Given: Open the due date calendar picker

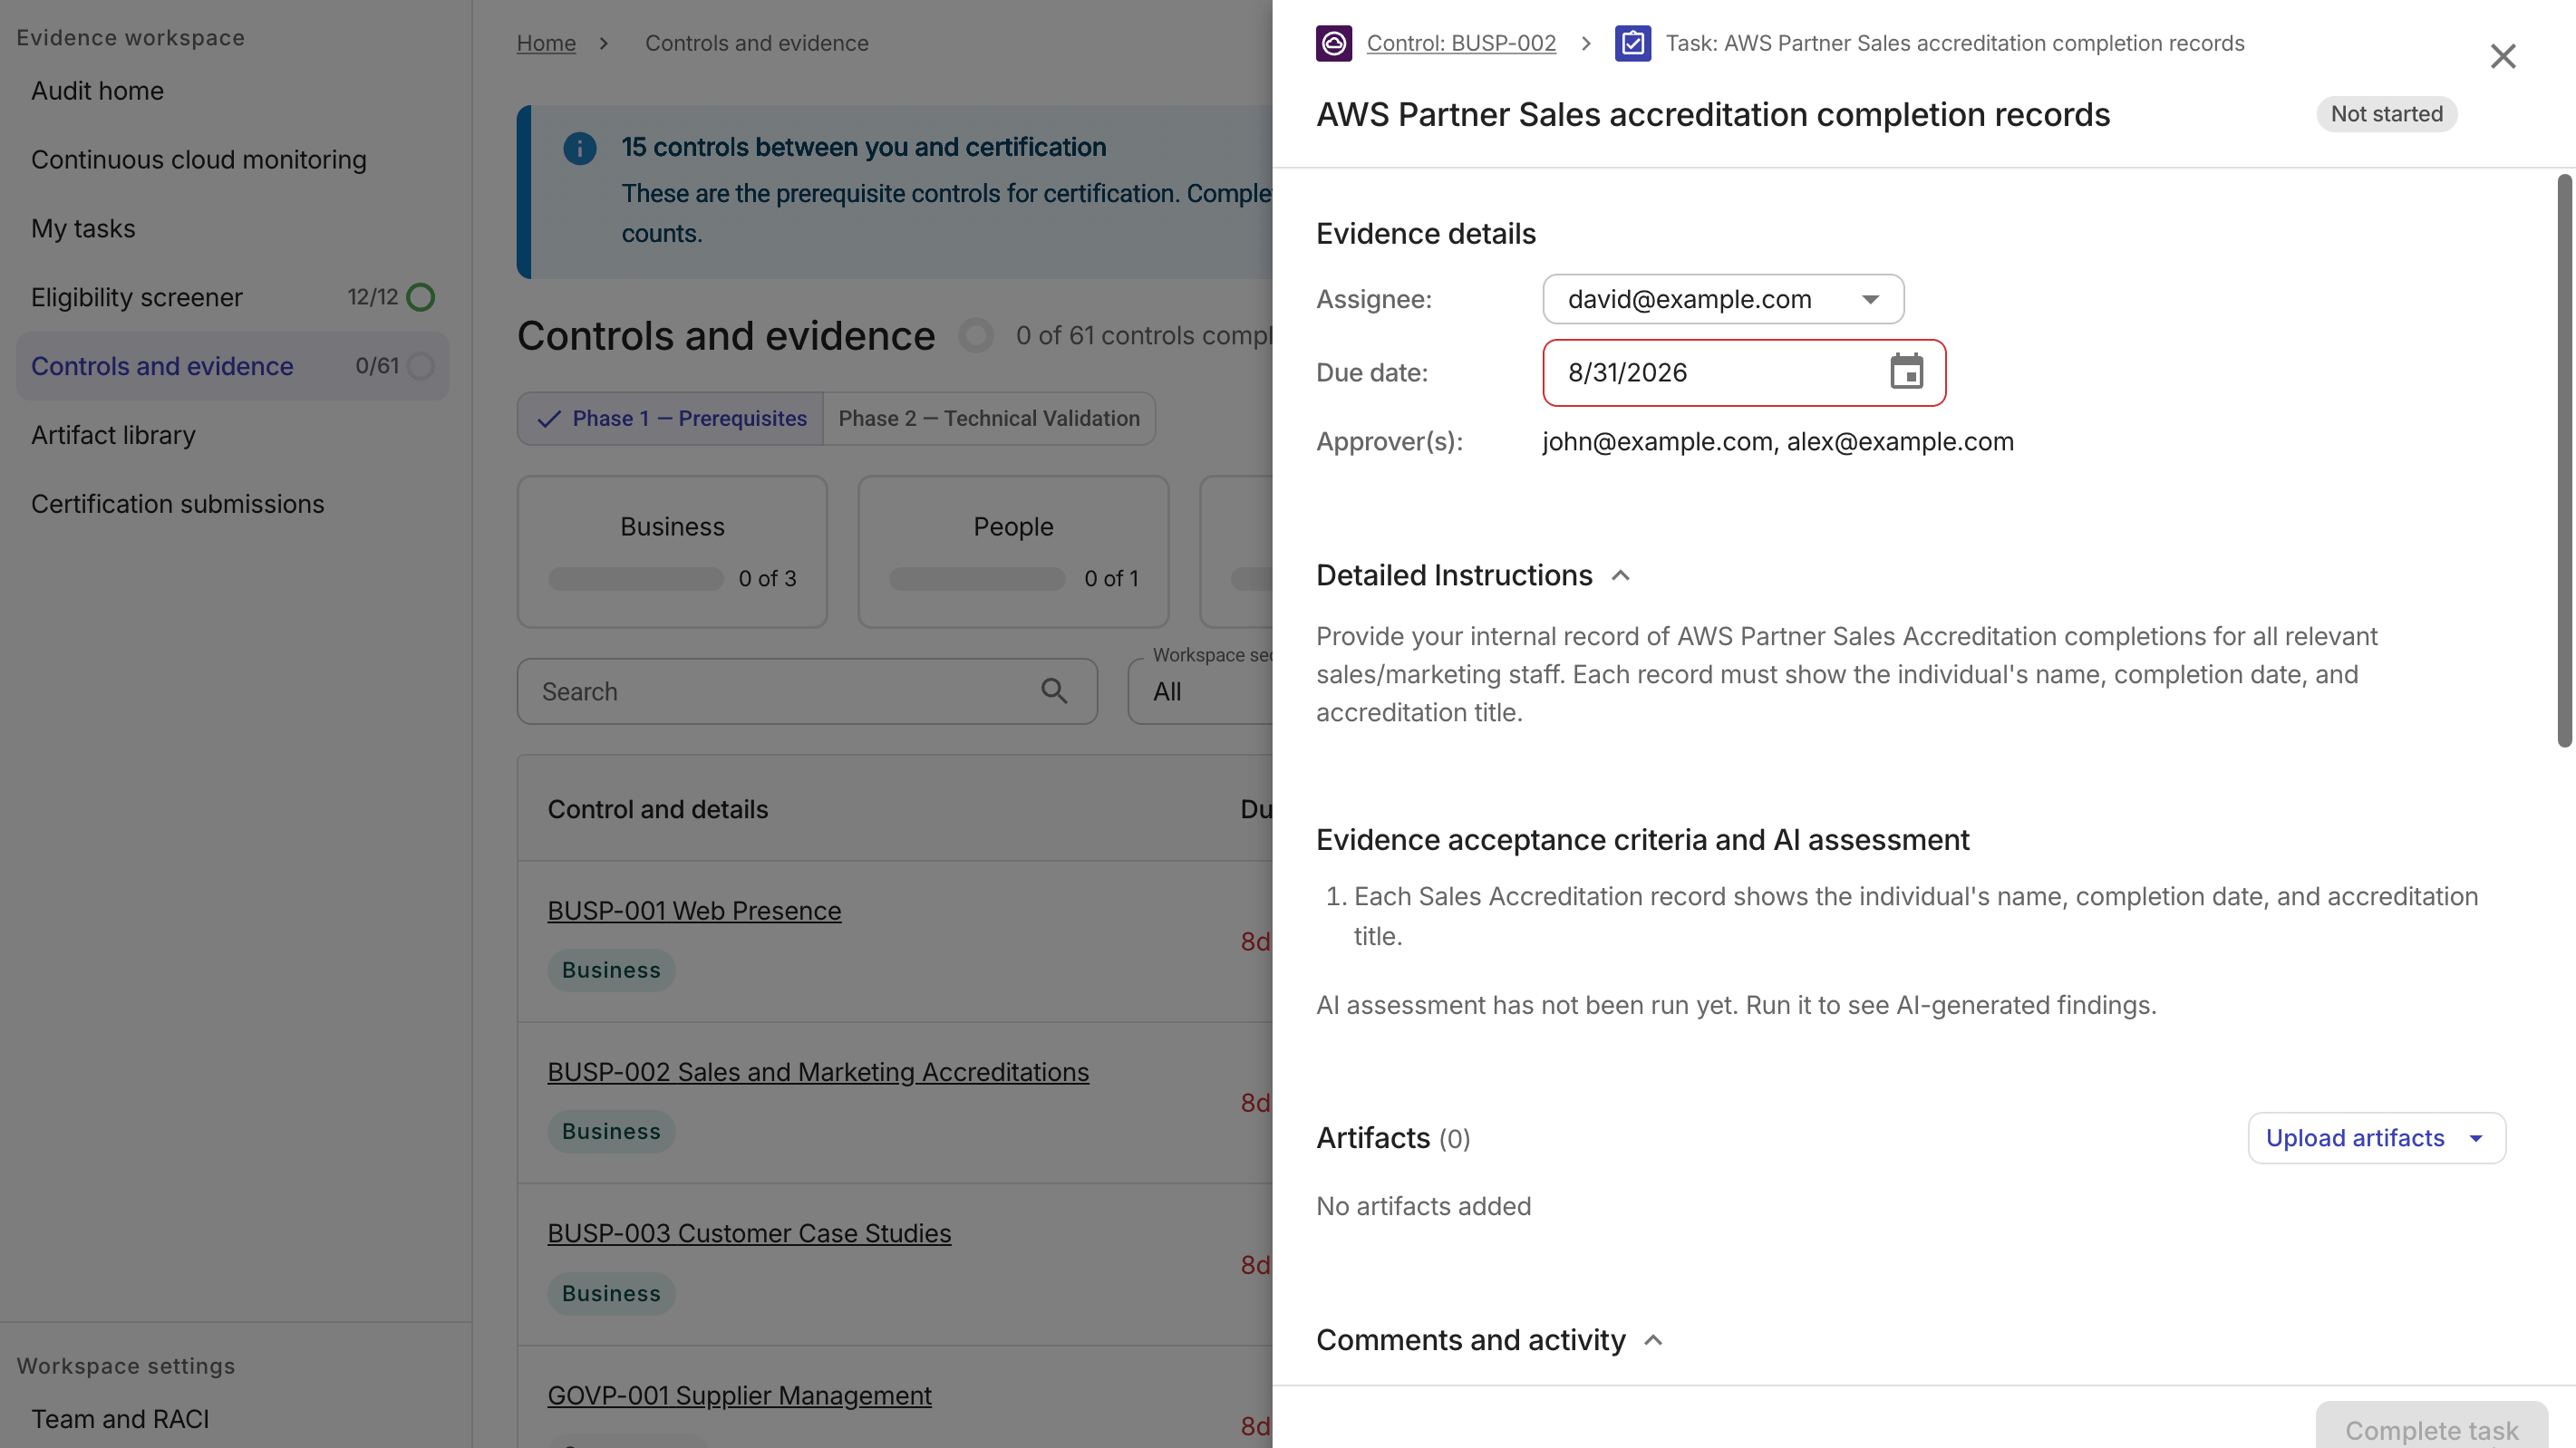Looking at the screenshot, I should click(x=1906, y=372).
